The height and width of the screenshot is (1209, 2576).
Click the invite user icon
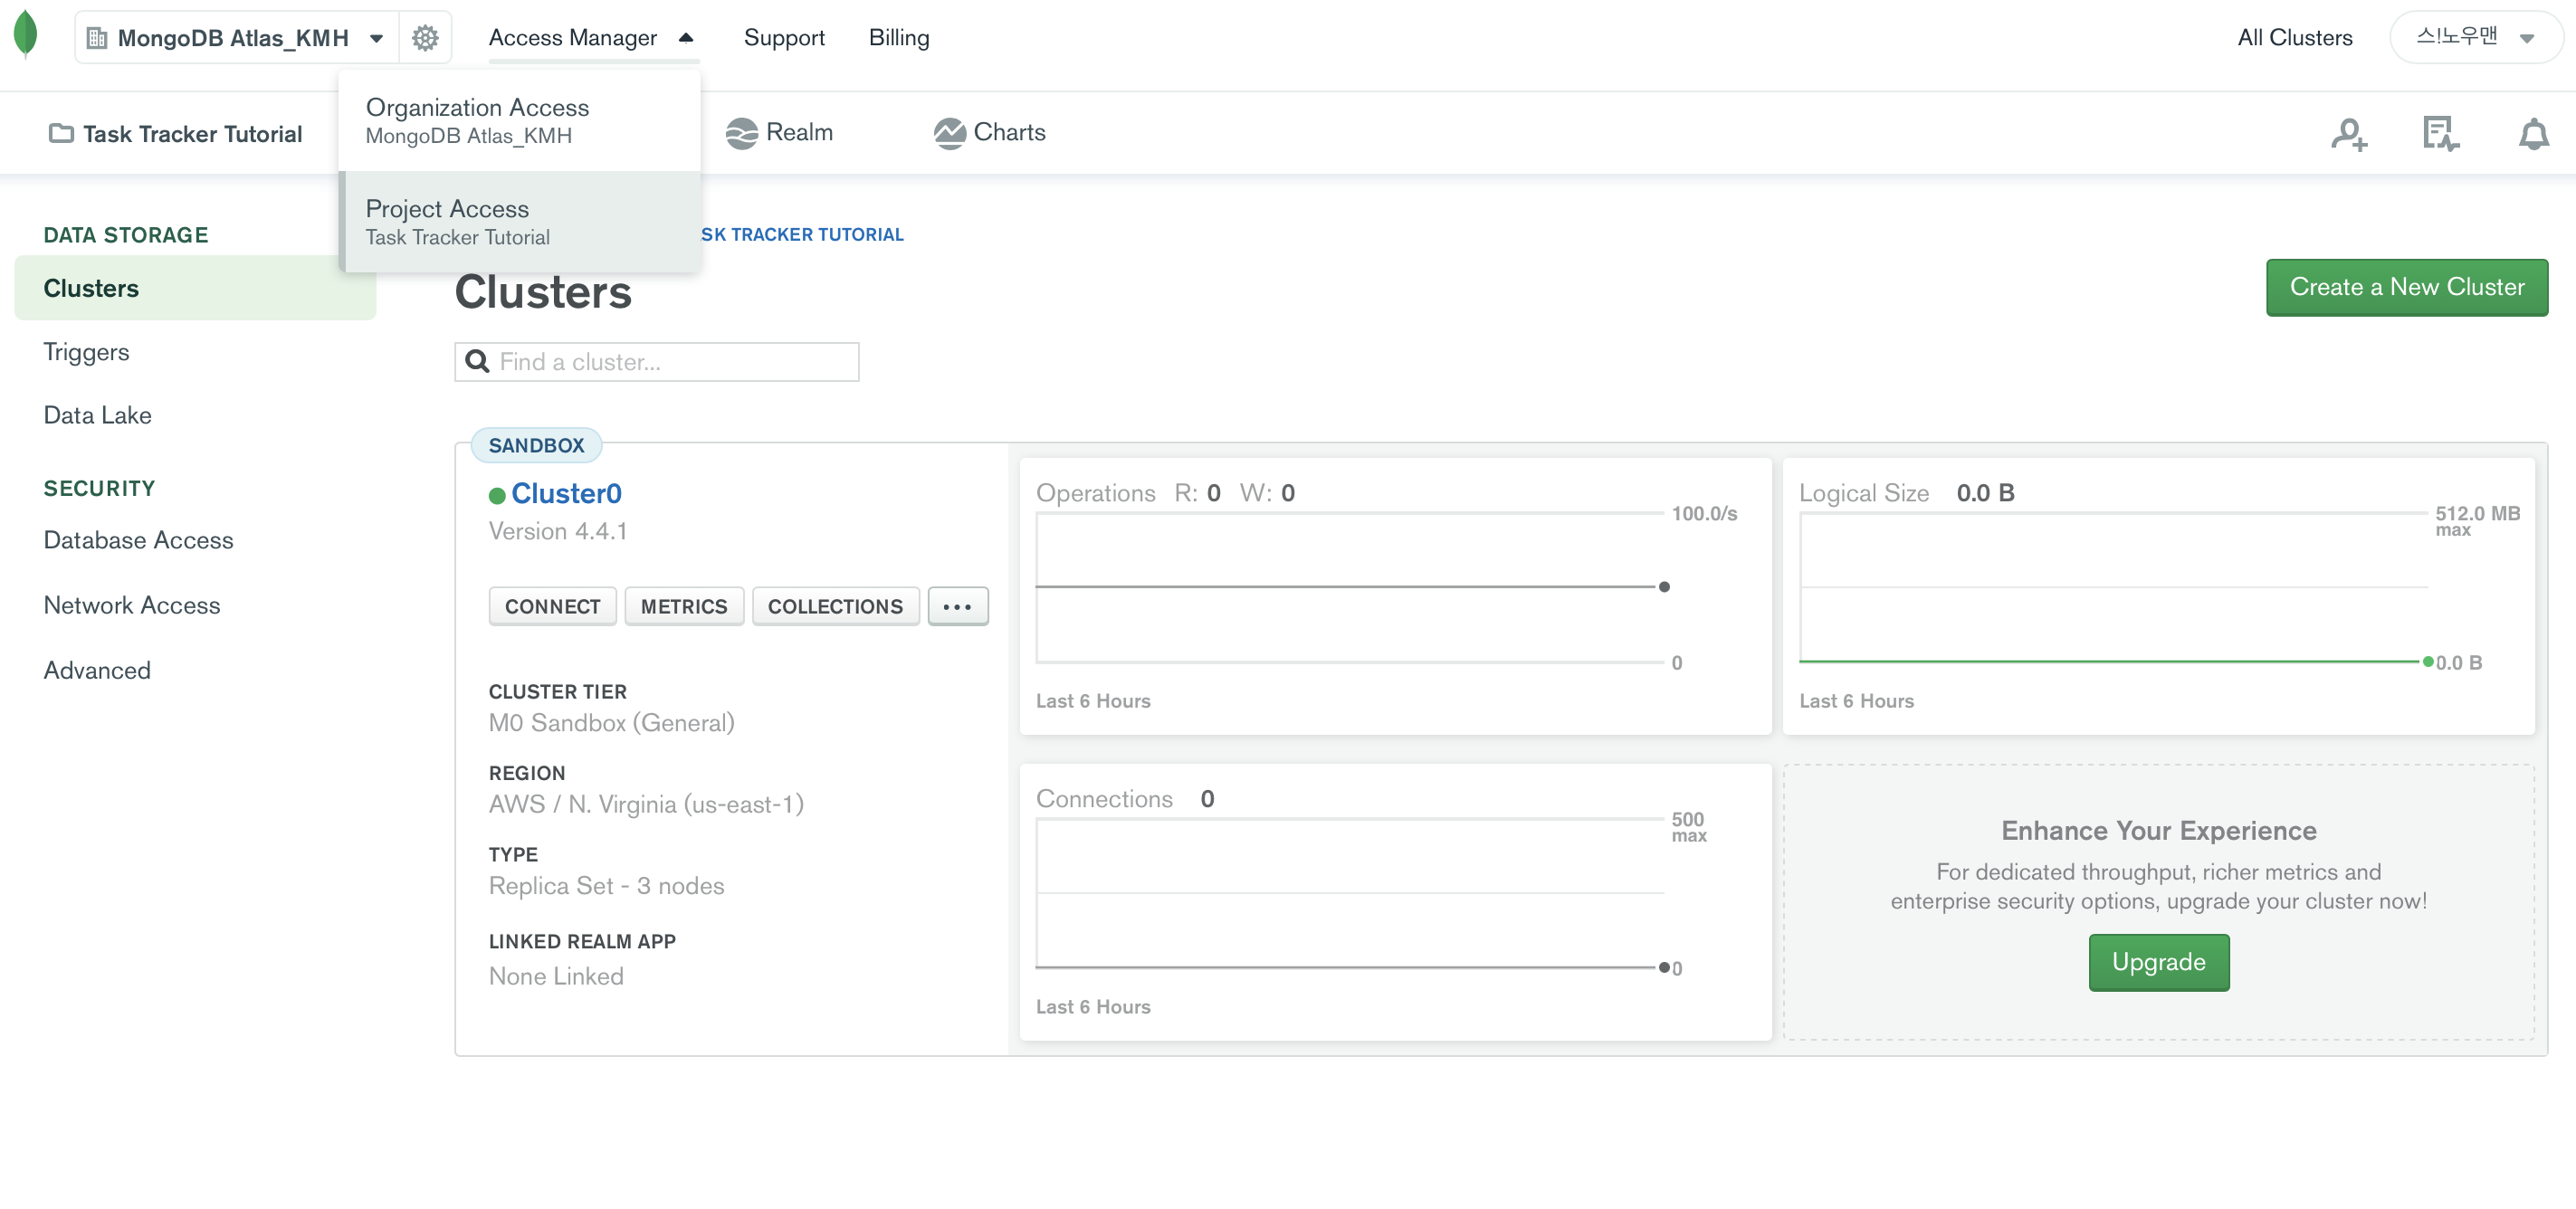pyautogui.click(x=2347, y=134)
